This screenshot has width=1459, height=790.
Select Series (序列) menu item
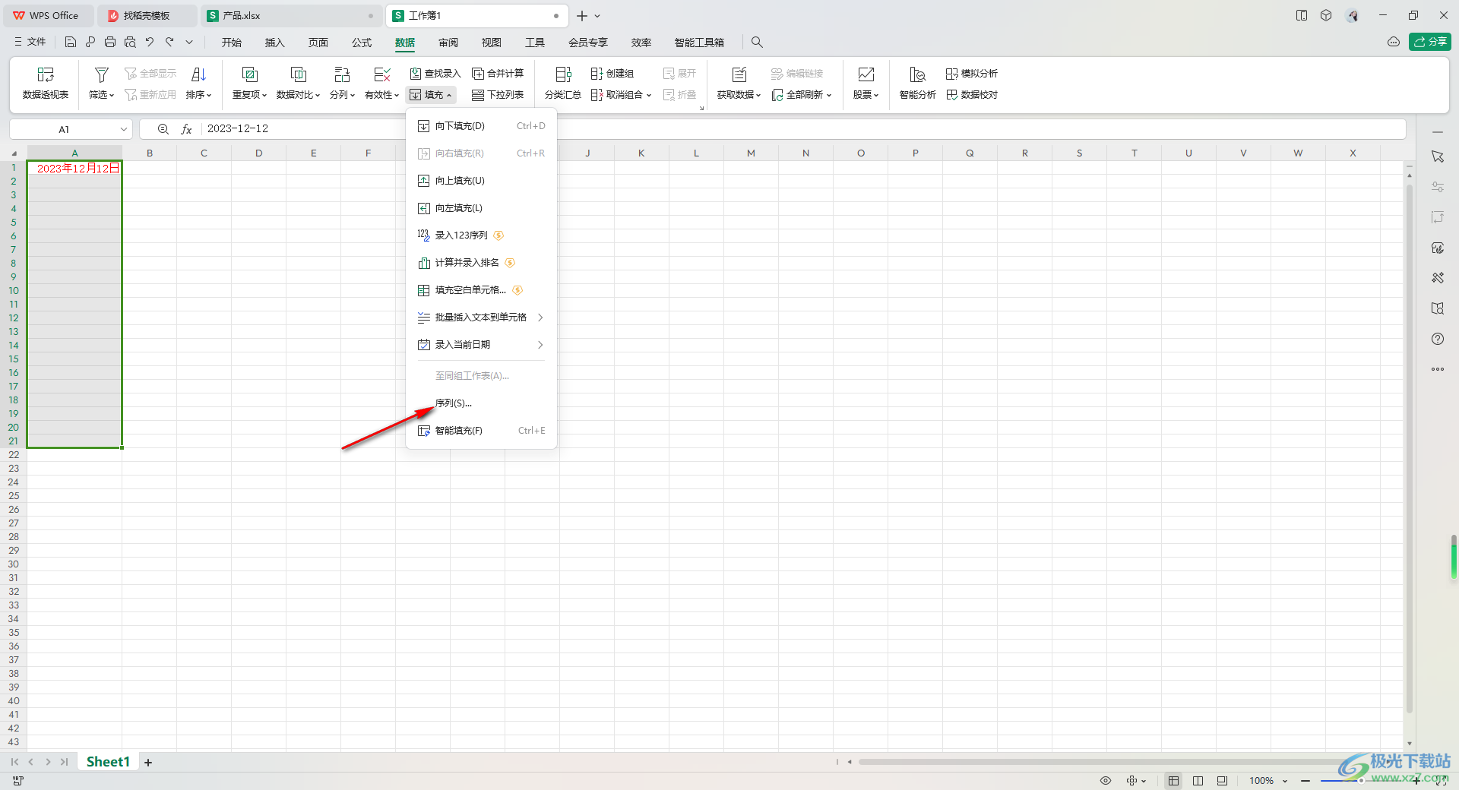click(481, 403)
